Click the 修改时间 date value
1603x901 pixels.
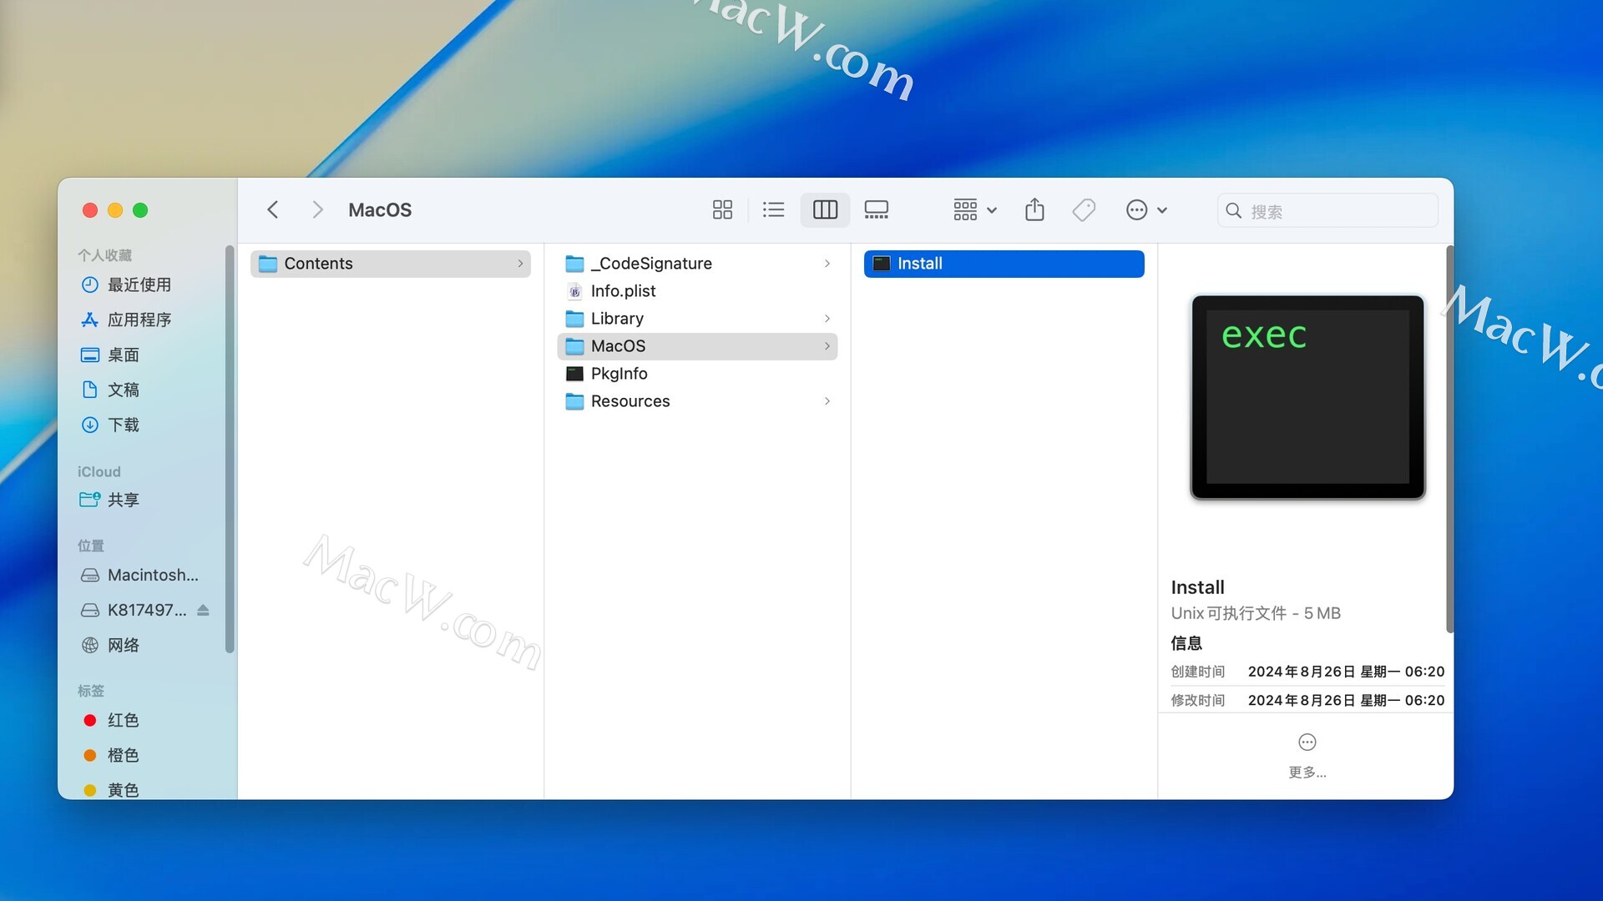[x=1346, y=700]
